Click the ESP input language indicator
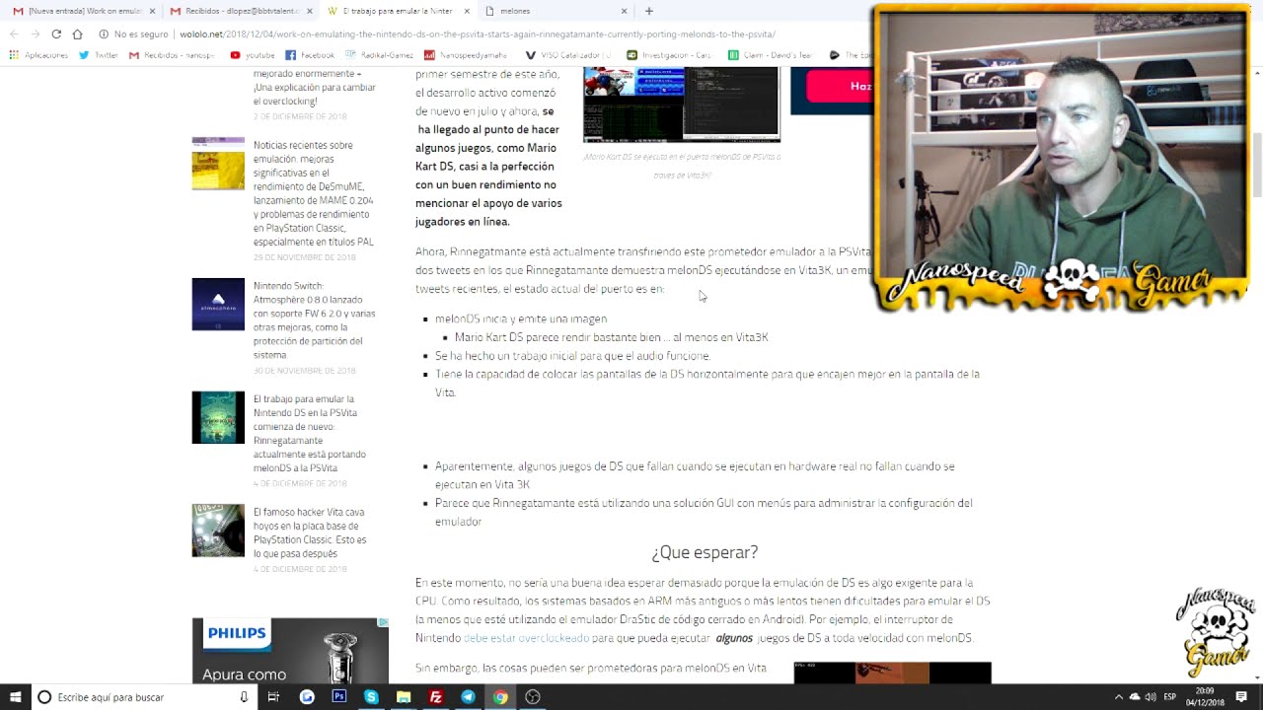The width and height of the screenshot is (1263, 710). [x=1170, y=697]
